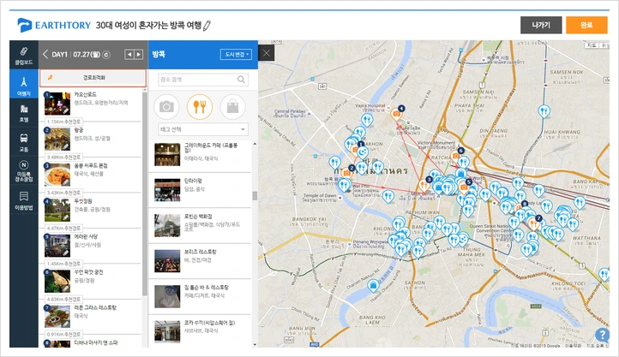
Task: Toggle the fork-and-spoon restaurant category filter
Action: (200, 106)
